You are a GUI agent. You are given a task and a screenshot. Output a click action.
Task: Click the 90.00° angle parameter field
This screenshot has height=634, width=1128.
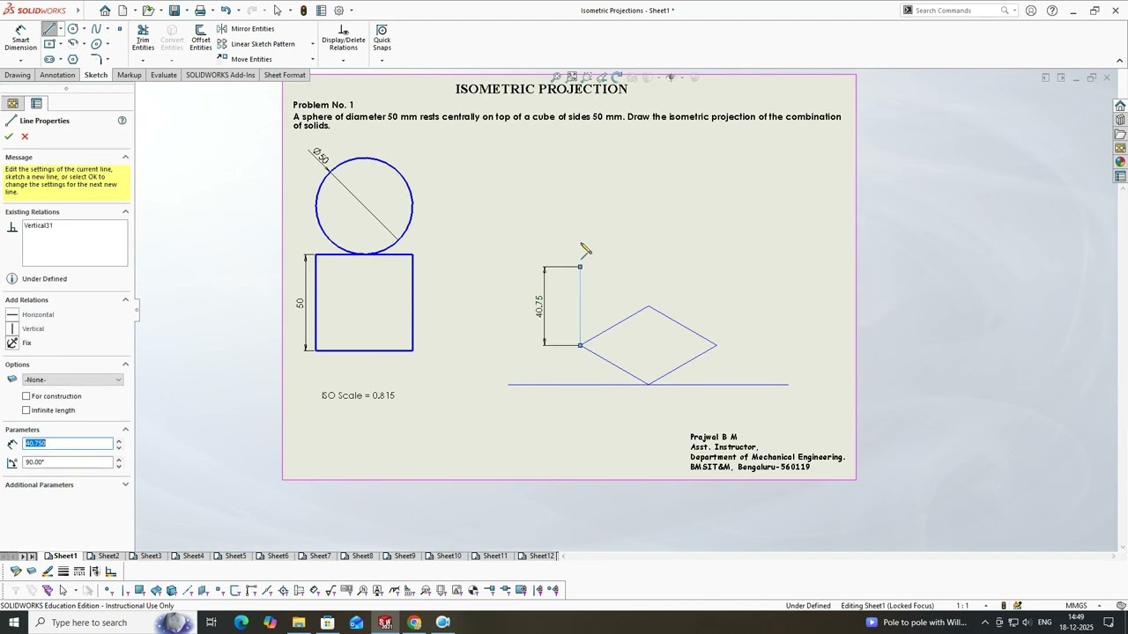click(x=69, y=461)
